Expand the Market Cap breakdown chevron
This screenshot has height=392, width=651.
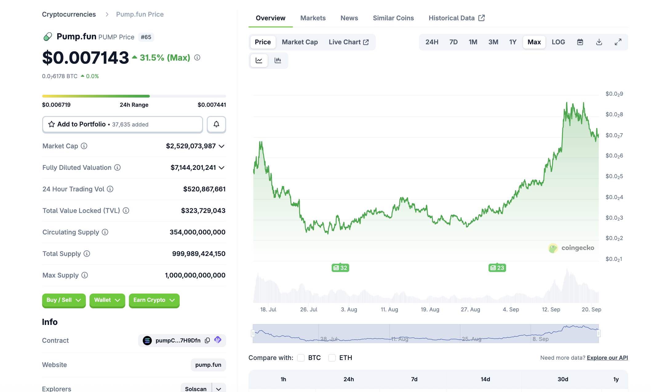(x=222, y=146)
